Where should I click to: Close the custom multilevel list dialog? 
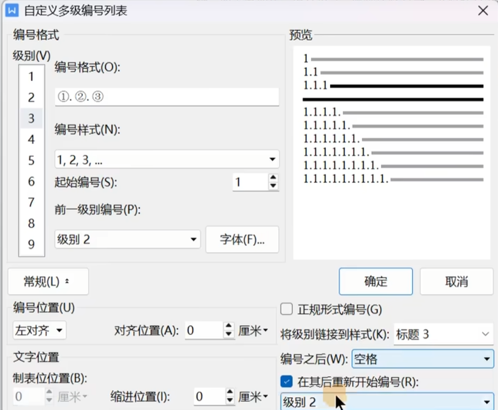[x=483, y=11]
